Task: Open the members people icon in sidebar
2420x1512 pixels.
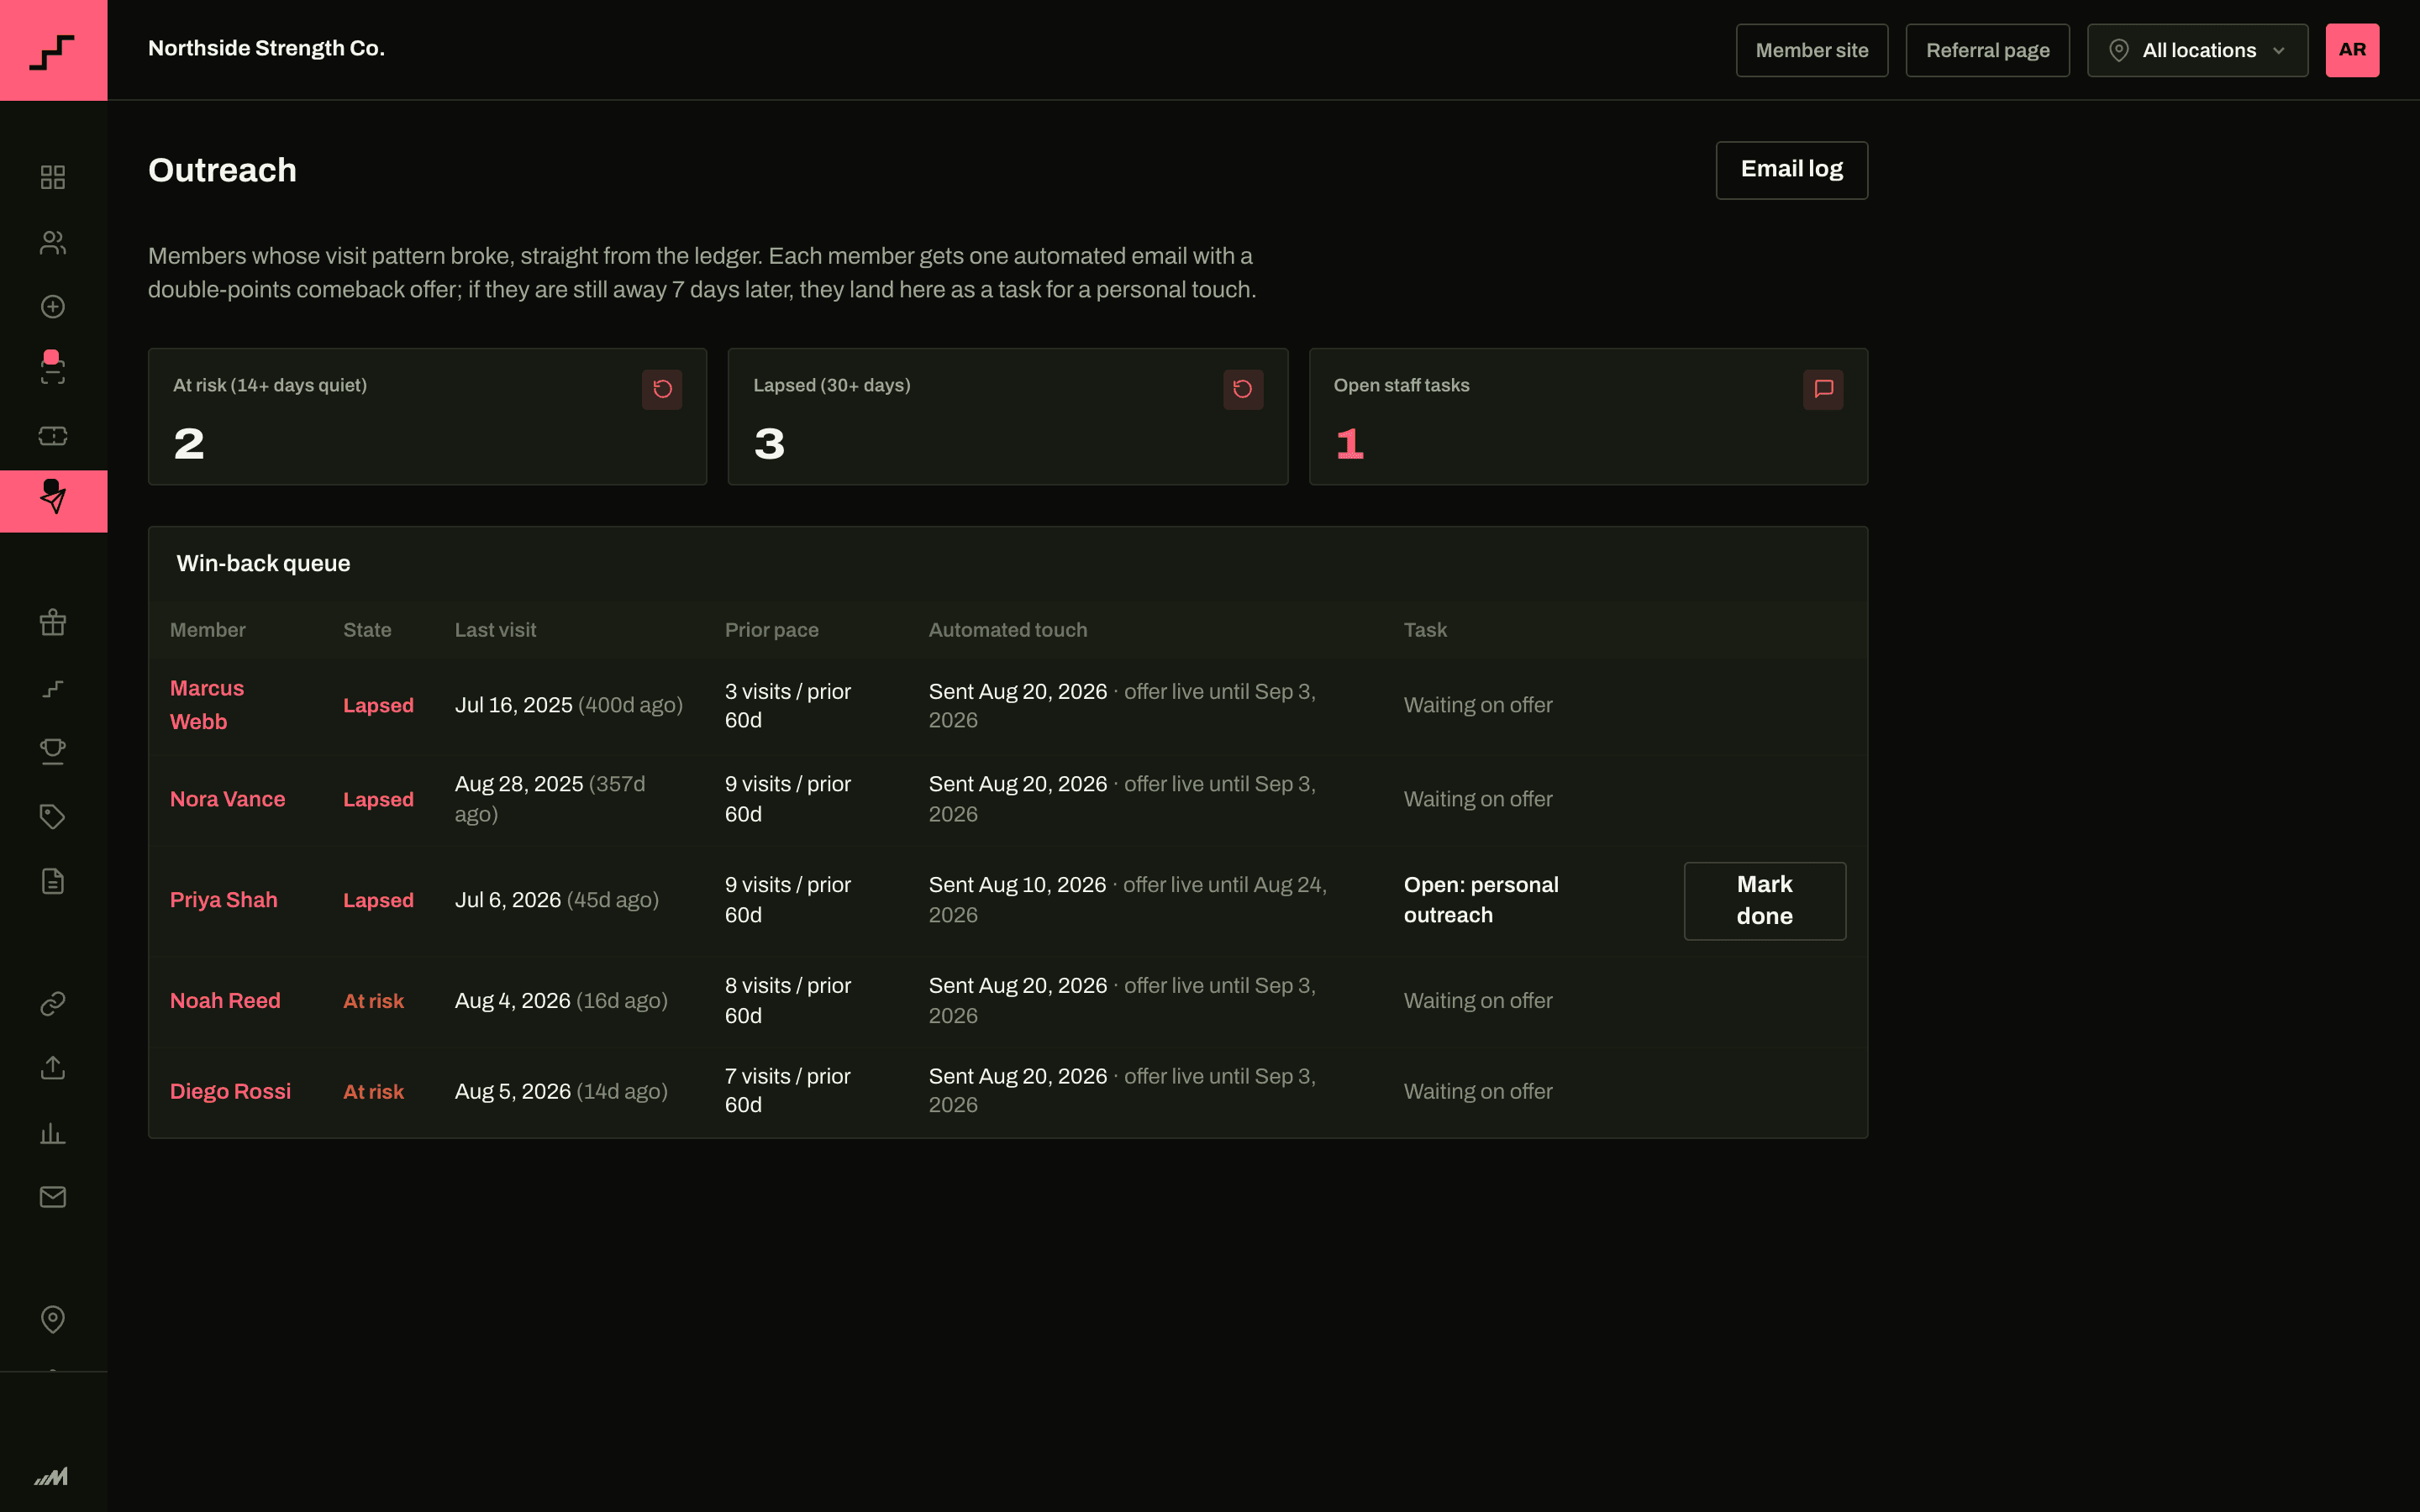Action: point(53,242)
